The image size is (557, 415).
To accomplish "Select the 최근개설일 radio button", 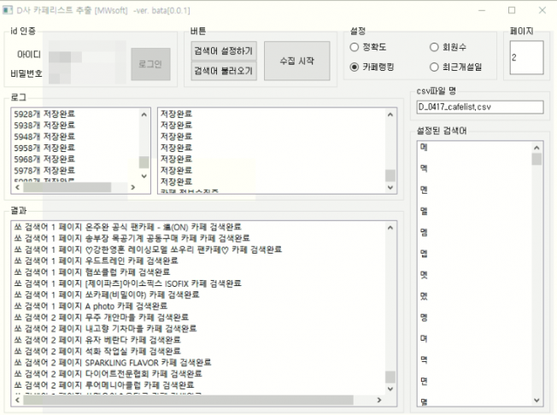I will point(434,67).
